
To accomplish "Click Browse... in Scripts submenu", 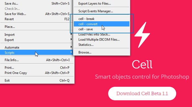I will (101, 52).
